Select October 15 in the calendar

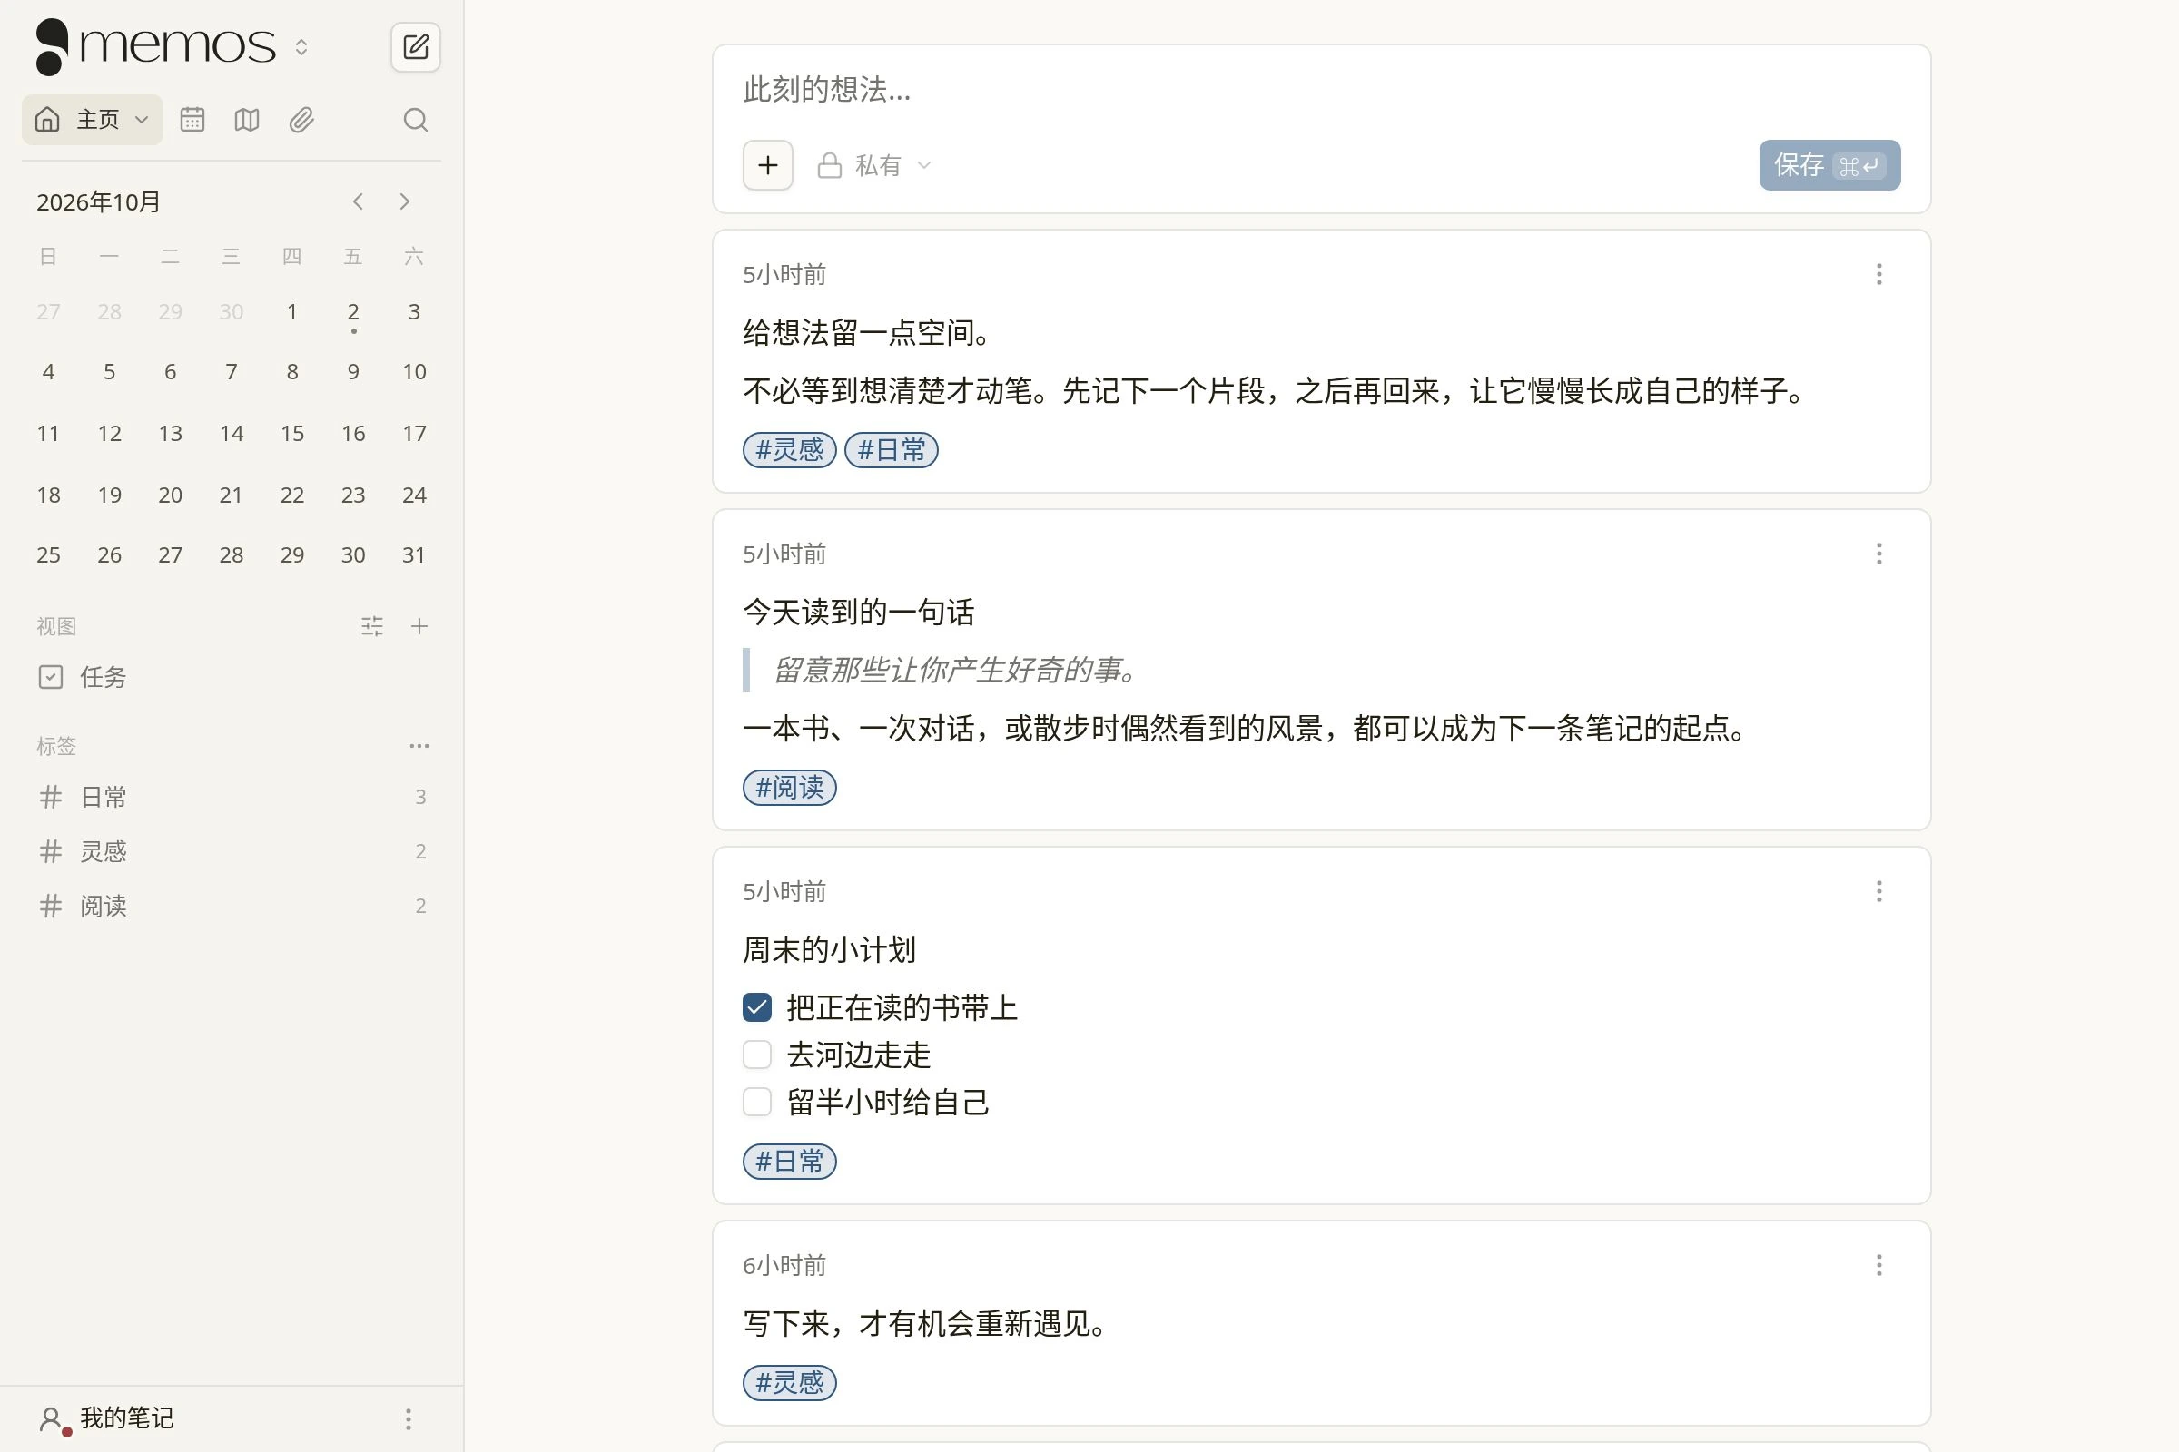tap(291, 434)
